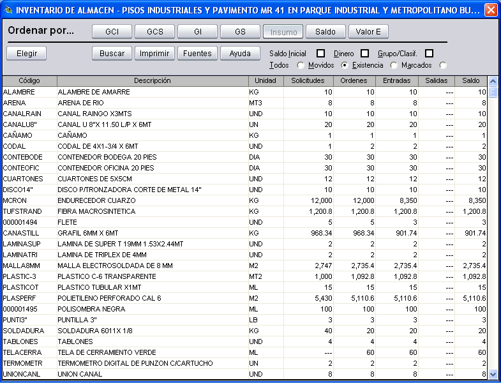Sort by Valor E button
Screen dimensions: 501x383
(x=368, y=32)
